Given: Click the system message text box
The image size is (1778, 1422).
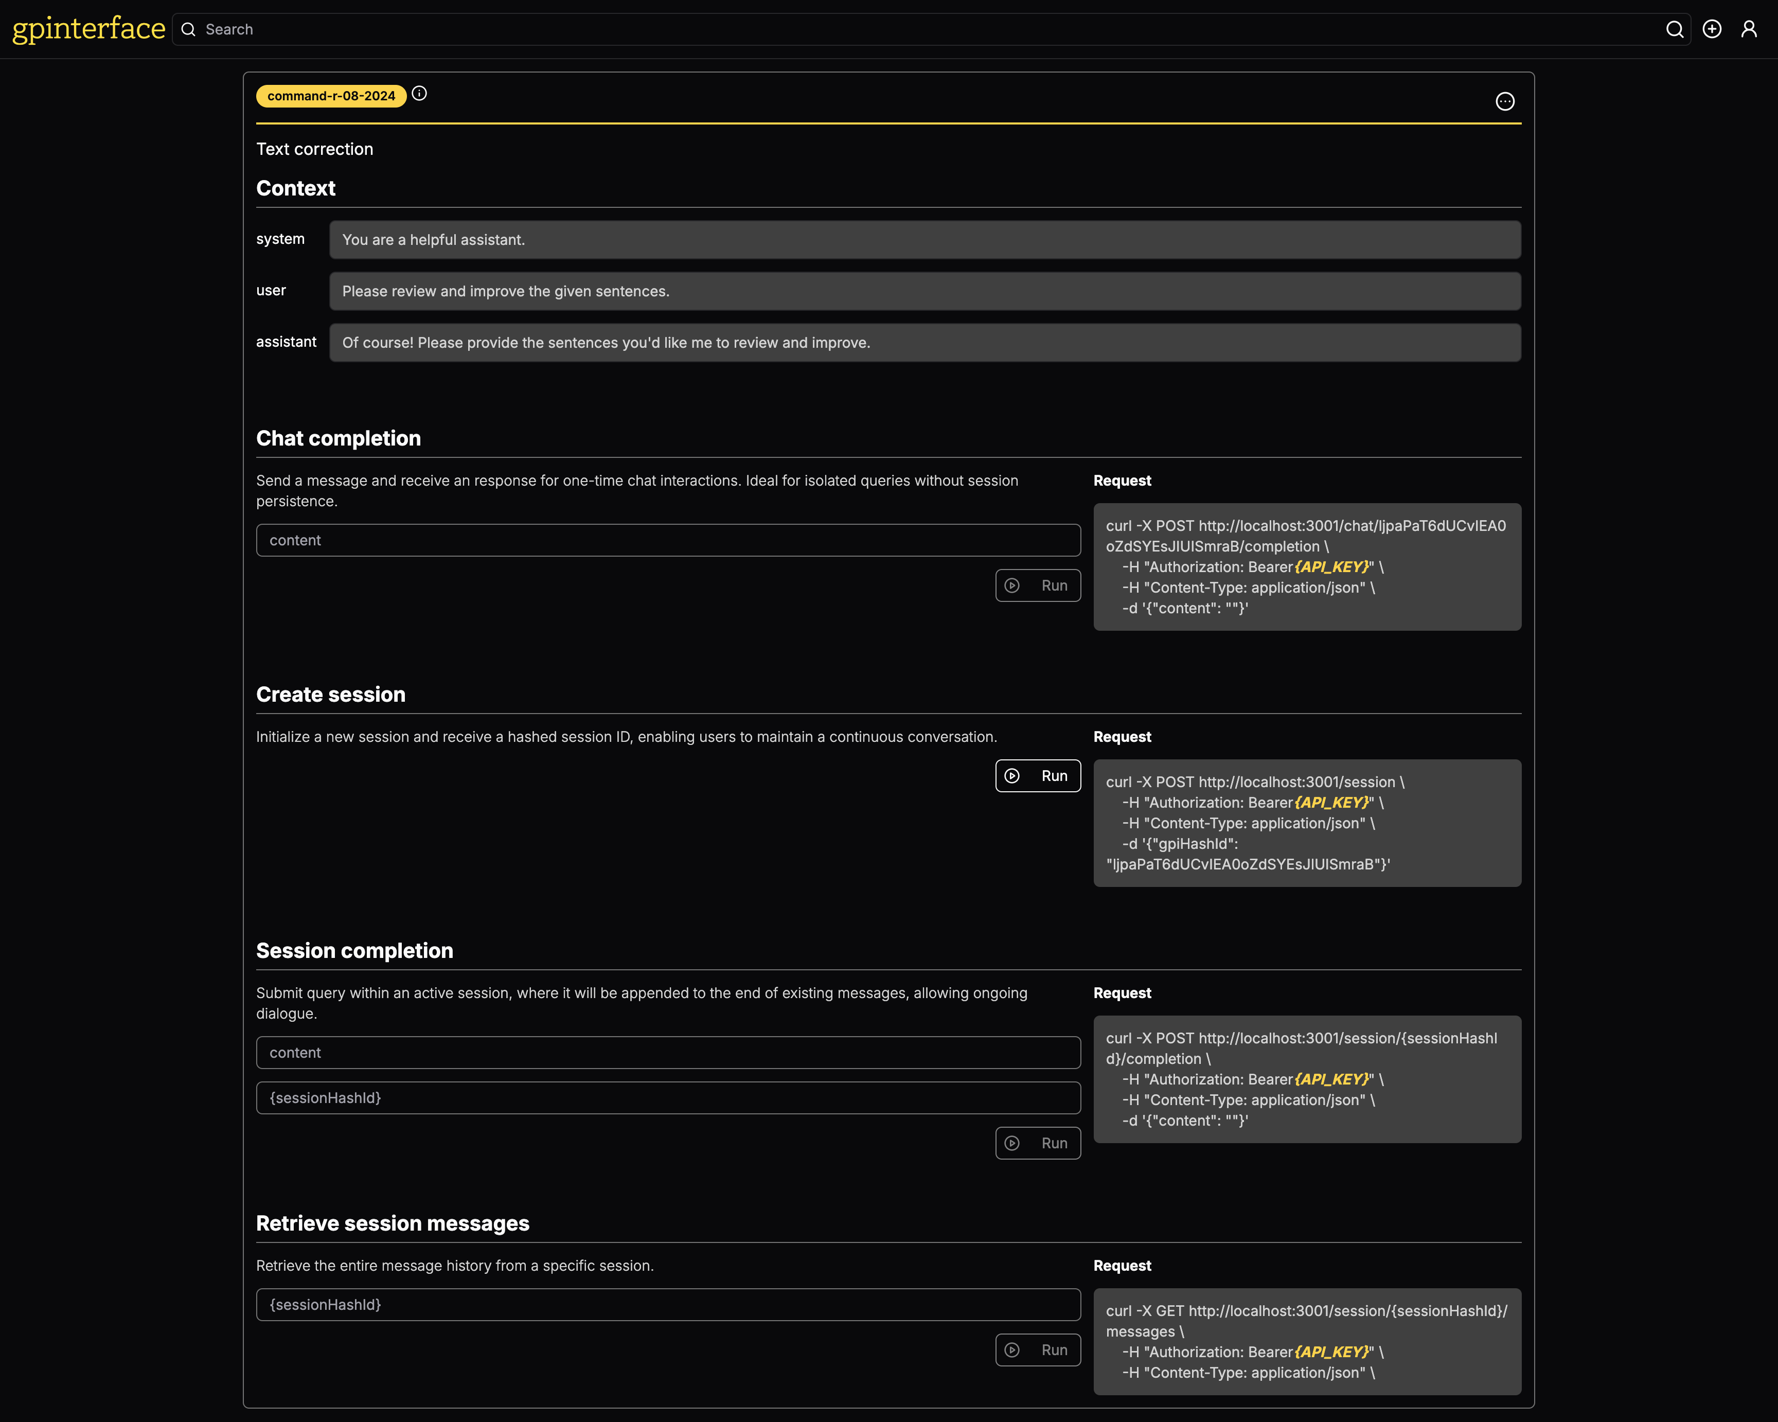Looking at the screenshot, I should (924, 239).
